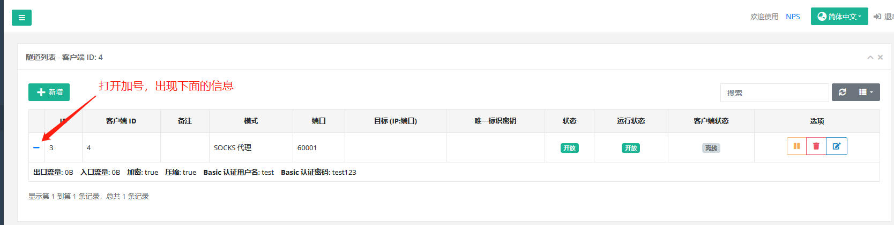Edit tunnel 3 via pencil icon
Viewport: 894px width, 225px height.
pos(837,146)
